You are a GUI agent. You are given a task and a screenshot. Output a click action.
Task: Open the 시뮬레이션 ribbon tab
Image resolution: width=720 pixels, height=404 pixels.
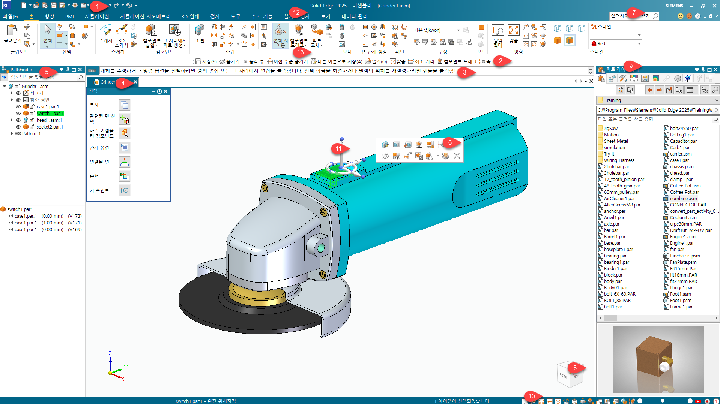click(x=97, y=16)
